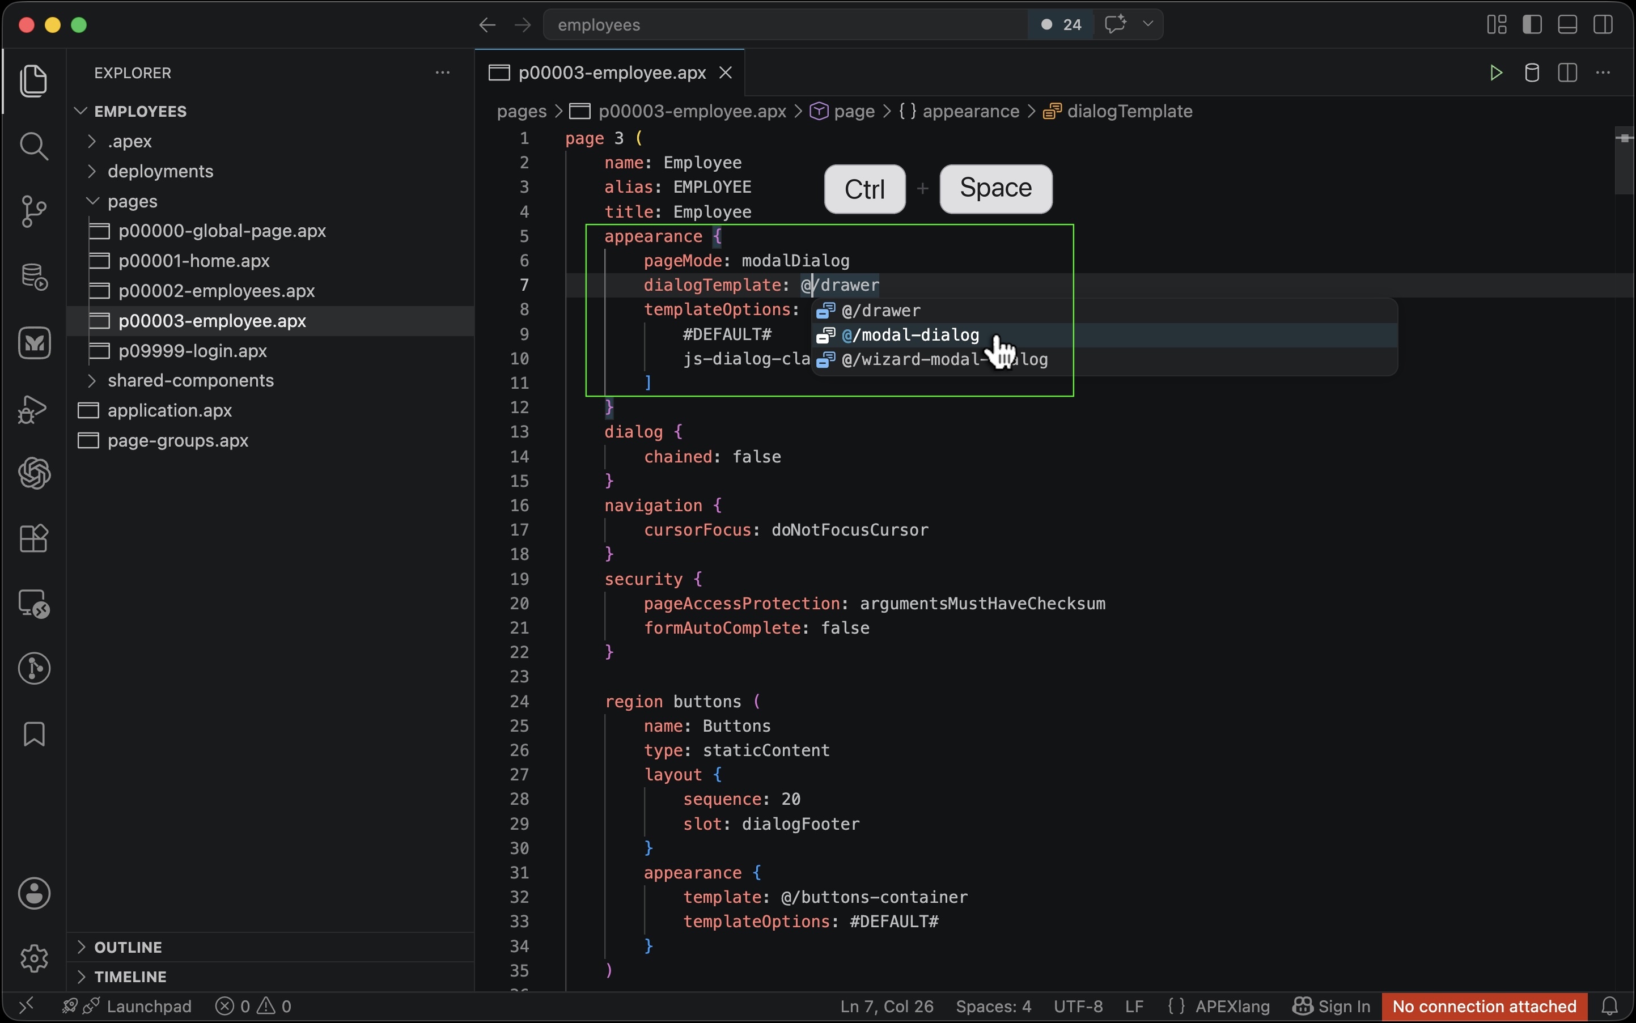The height and width of the screenshot is (1023, 1636).
Task: Click the errors and warnings counter
Action: point(254,1006)
